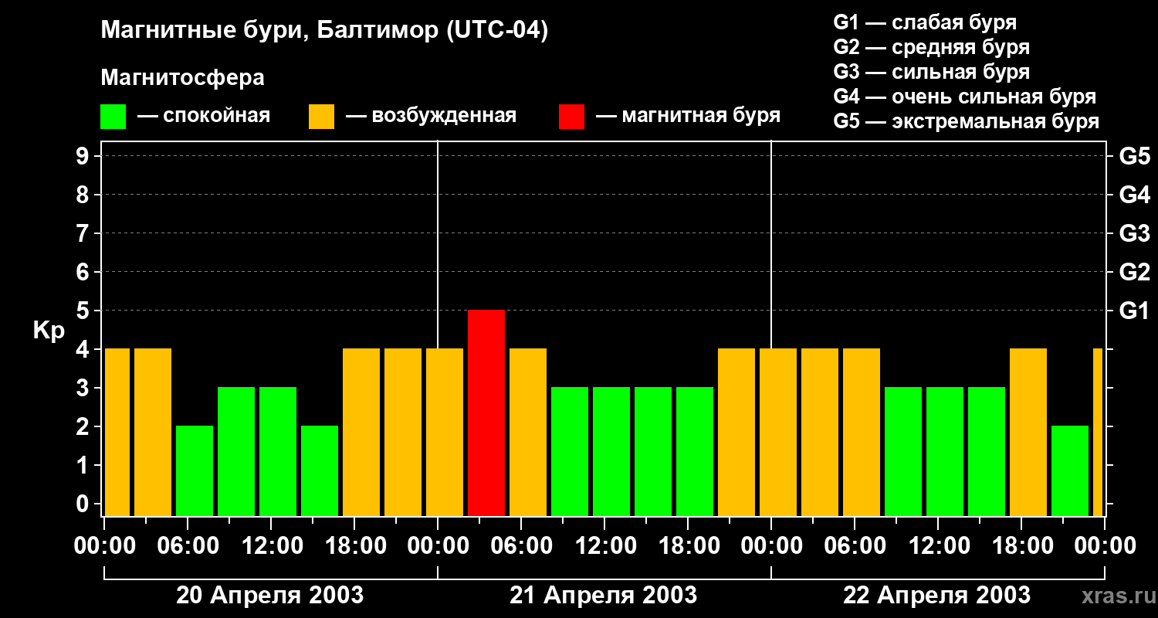Select the '21 Апреля 2003' date label
This screenshot has height=618, width=1158.
click(x=603, y=596)
